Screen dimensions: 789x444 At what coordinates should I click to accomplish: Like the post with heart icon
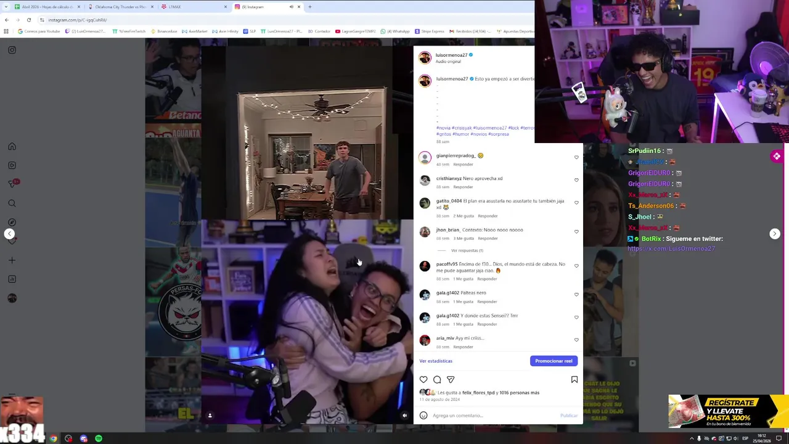click(423, 380)
